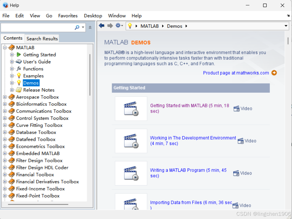
Task: Open Working in The Development Environment link
Action: point(193,141)
